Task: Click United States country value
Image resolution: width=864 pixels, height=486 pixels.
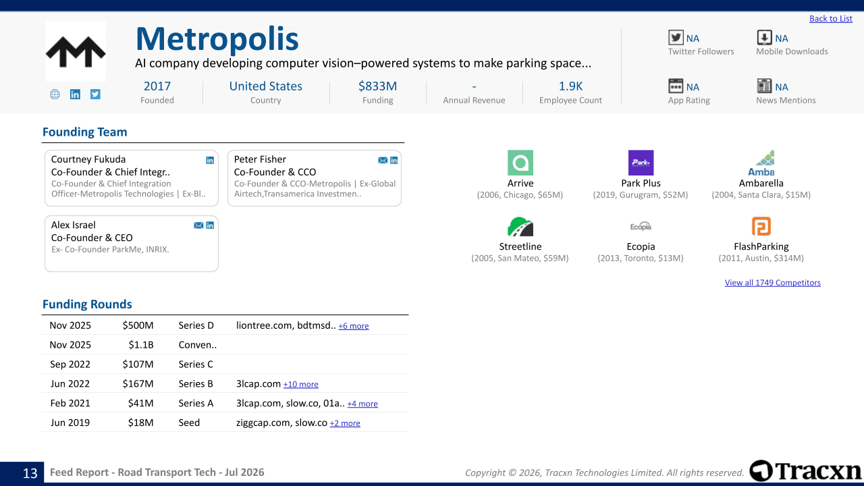Action: tap(266, 86)
